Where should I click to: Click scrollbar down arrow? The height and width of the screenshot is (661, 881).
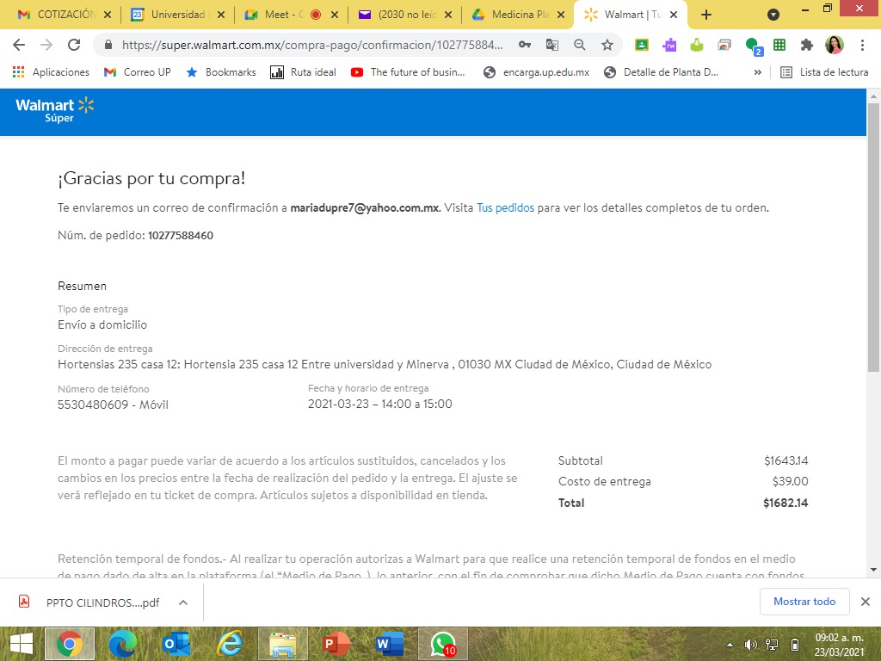873,570
